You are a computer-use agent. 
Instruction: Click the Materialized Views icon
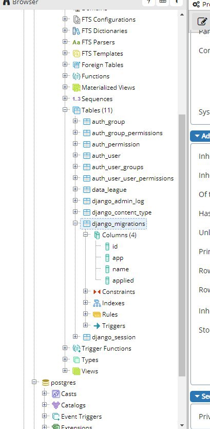(77, 88)
